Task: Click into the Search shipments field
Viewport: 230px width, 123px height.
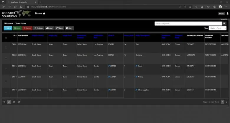Action: pos(188,24)
